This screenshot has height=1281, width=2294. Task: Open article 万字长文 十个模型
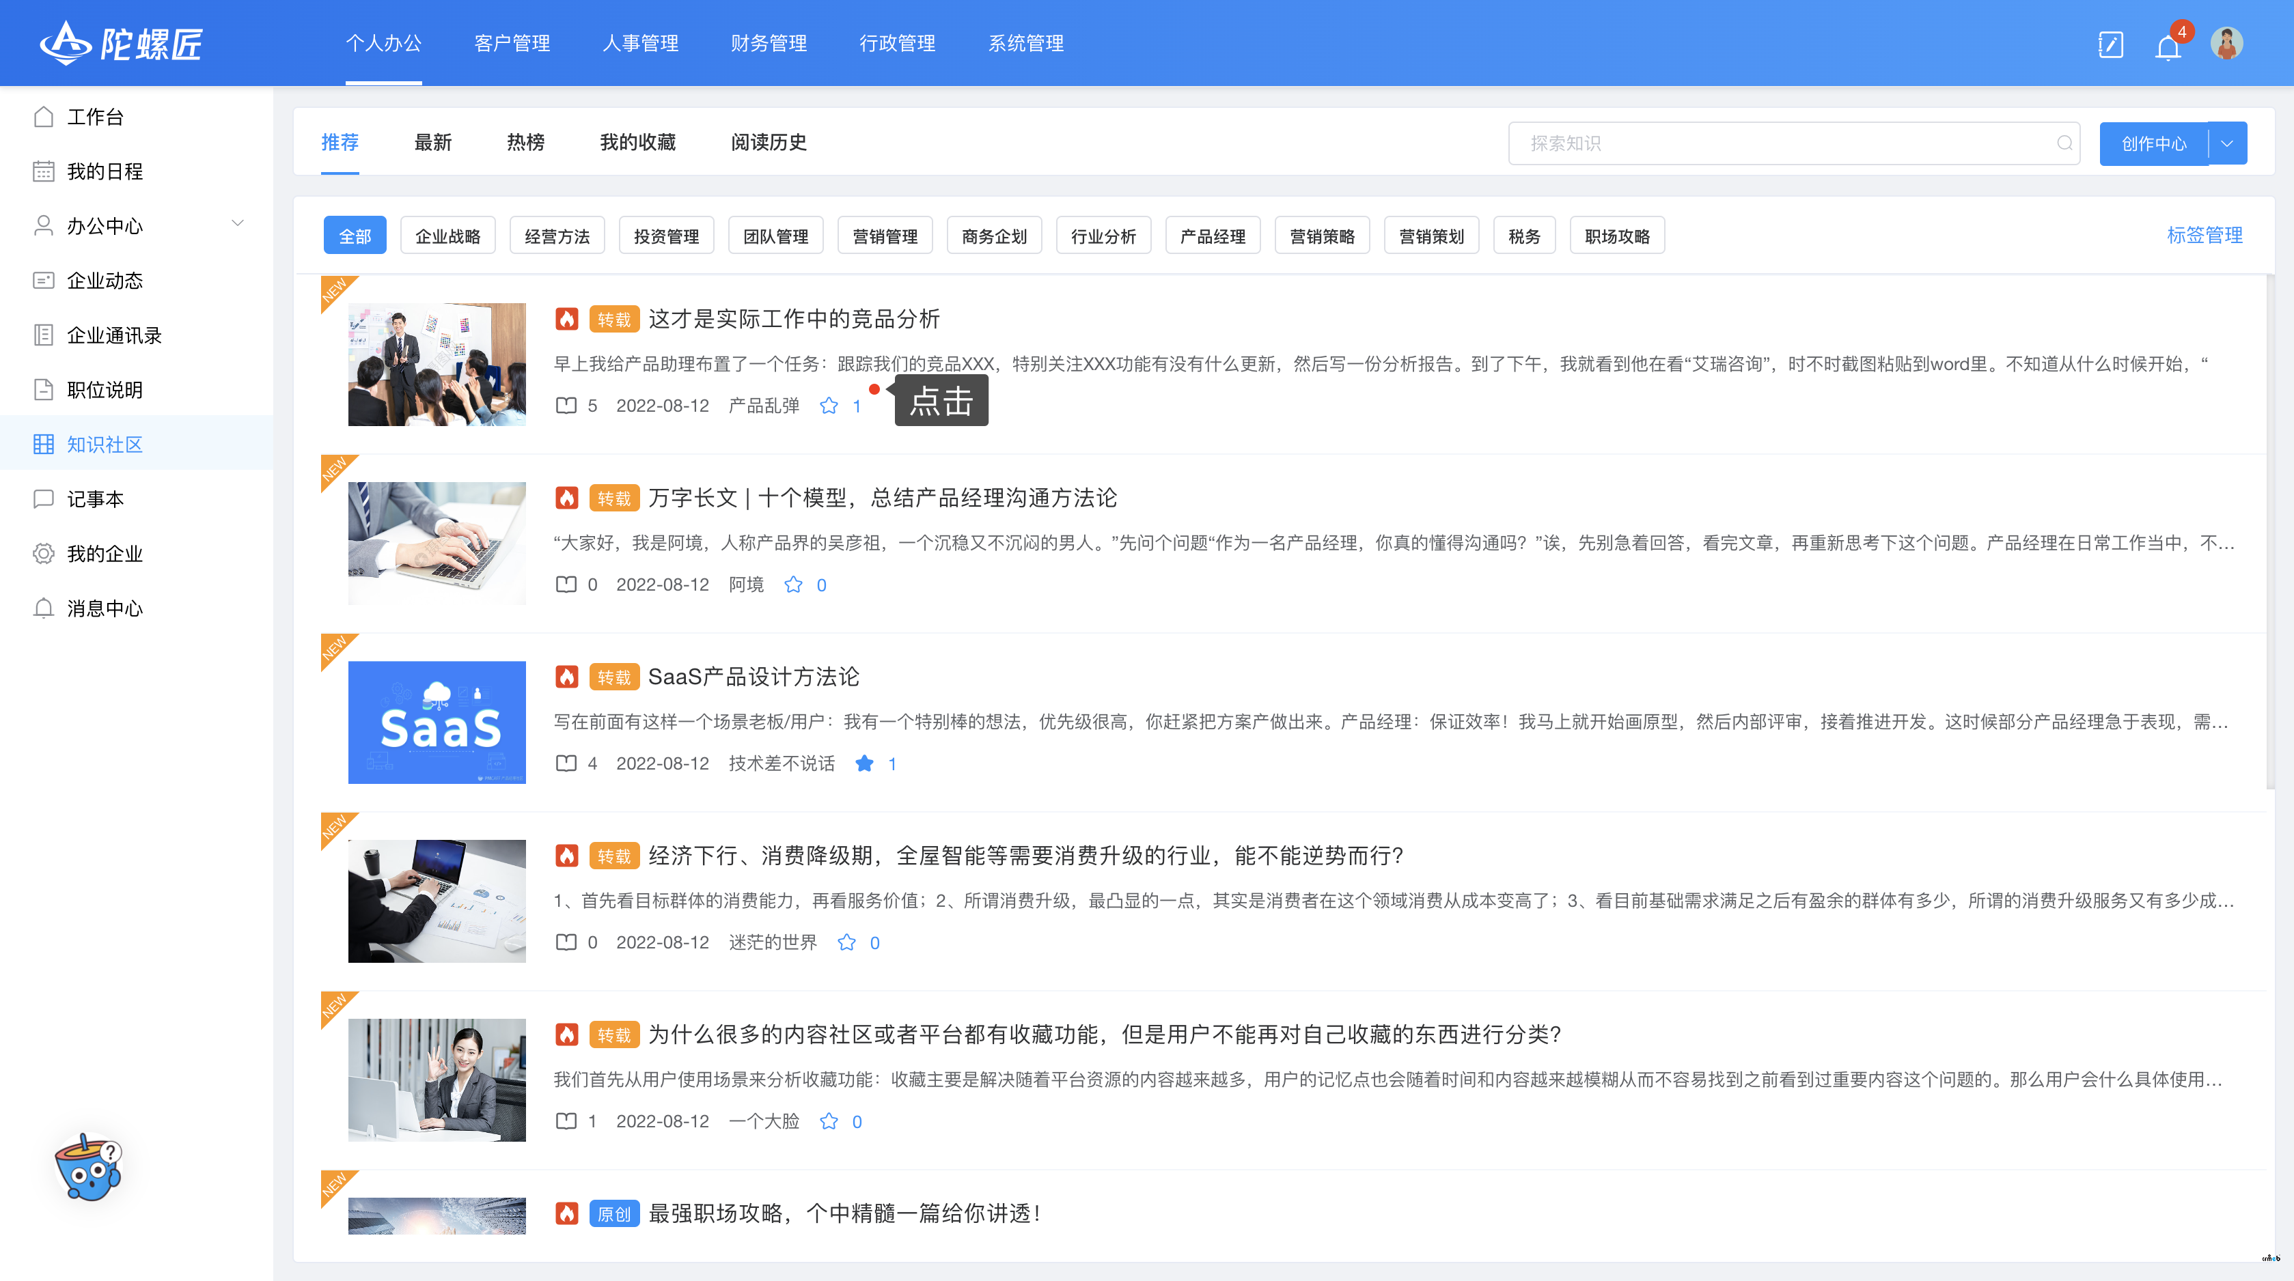pyautogui.click(x=882, y=498)
